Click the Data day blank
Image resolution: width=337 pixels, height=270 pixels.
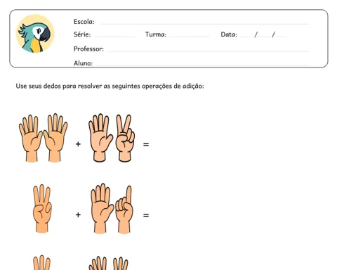(x=246, y=37)
